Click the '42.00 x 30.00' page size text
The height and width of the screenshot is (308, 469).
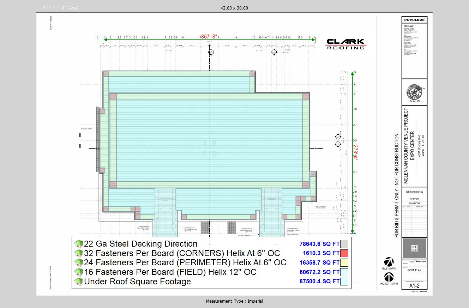pos(234,8)
